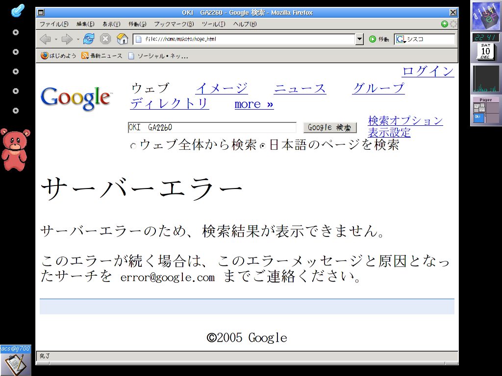Click the red teddy bear desktop icon
Image resolution: width=502 pixels, height=376 pixels.
(x=14, y=150)
